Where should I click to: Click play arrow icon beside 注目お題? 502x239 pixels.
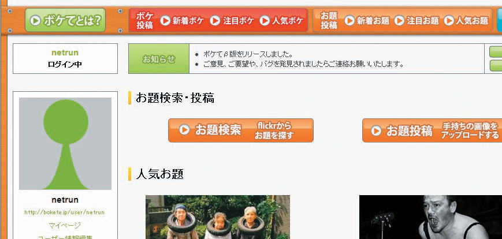[399, 21]
